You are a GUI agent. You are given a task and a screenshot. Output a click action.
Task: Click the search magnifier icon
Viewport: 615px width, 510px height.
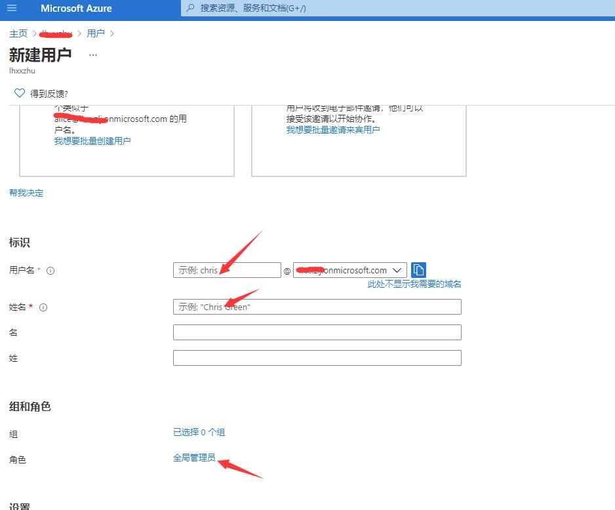click(191, 9)
